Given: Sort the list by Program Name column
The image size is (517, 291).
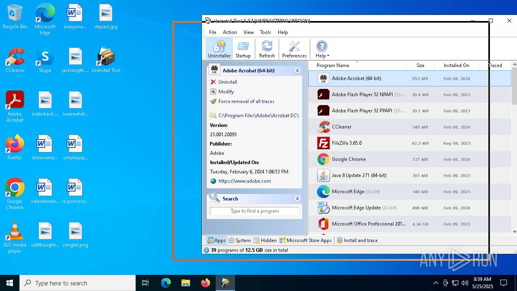Looking at the screenshot, I should pos(333,65).
